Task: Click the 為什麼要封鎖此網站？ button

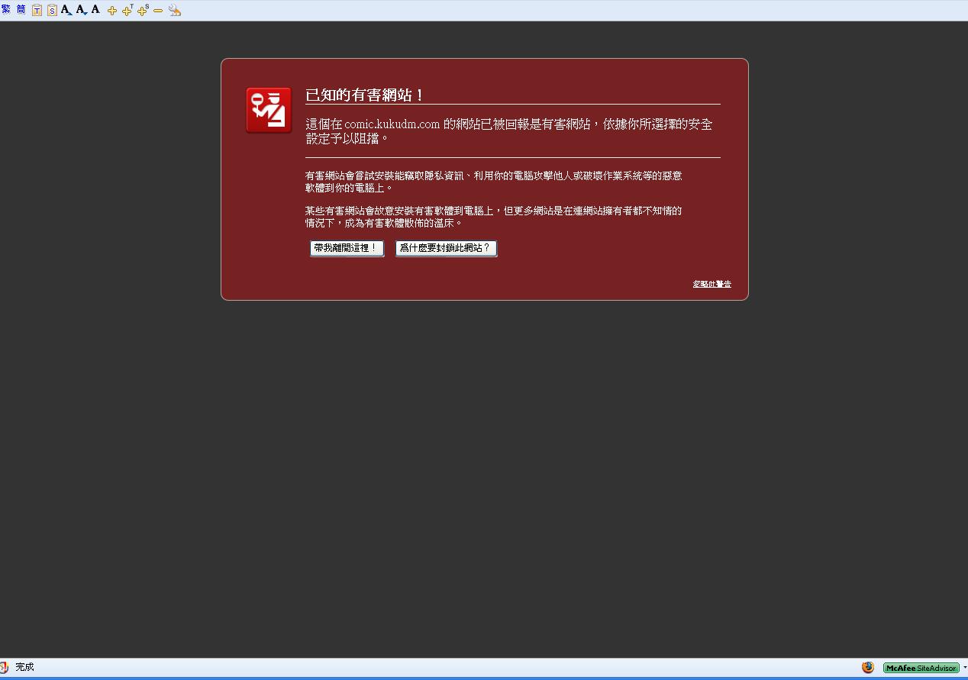Action: click(x=446, y=248)
